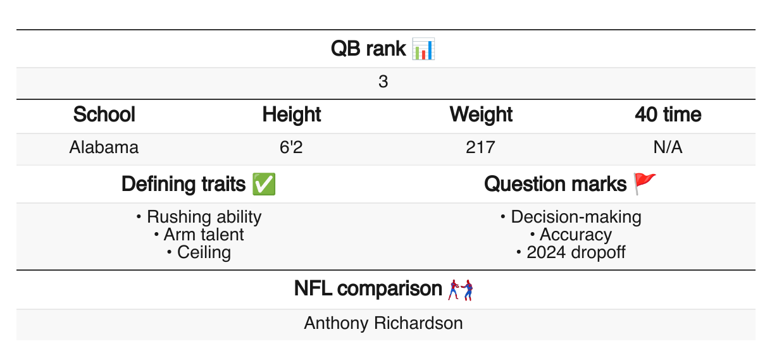The height and width of the screenshot is (358, 772).
Task: Click the 217 weight value
Action: coord(480,148)
